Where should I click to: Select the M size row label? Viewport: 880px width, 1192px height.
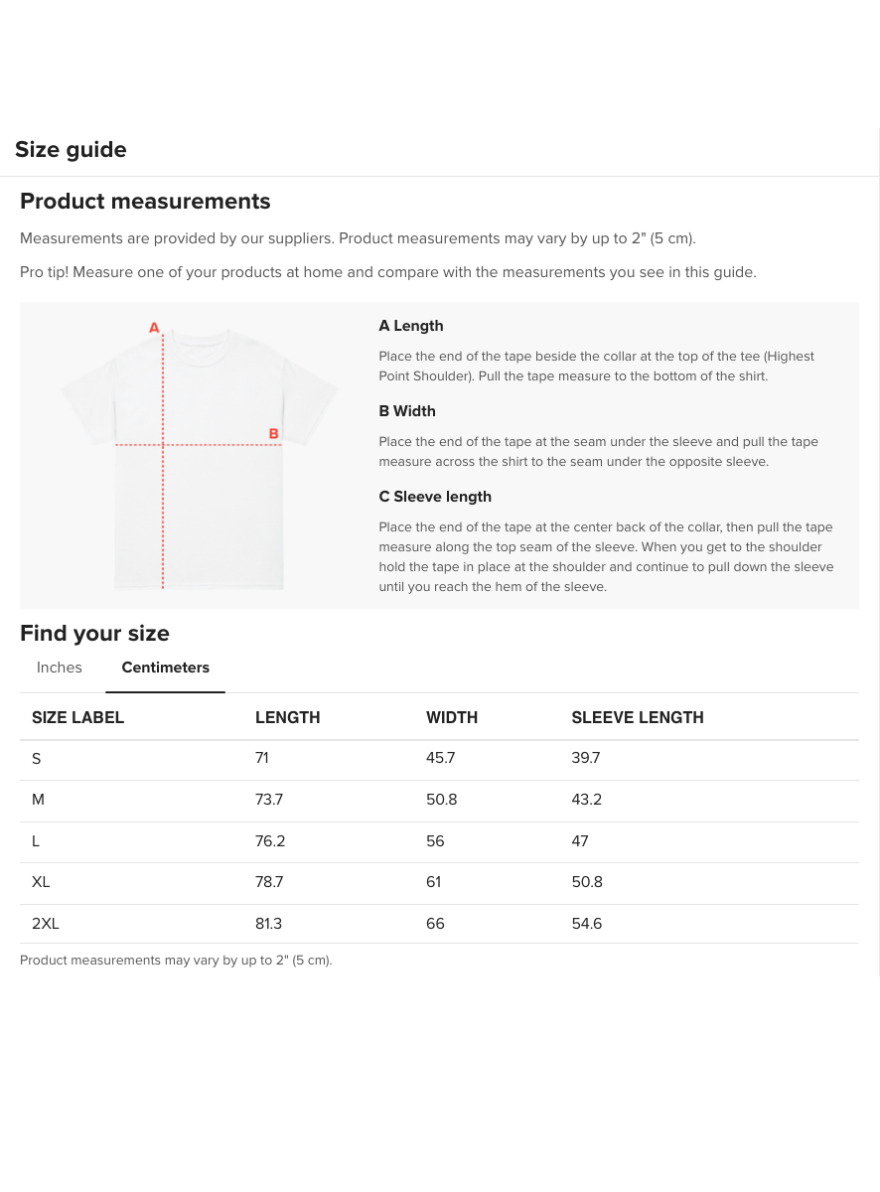[38, 800]
